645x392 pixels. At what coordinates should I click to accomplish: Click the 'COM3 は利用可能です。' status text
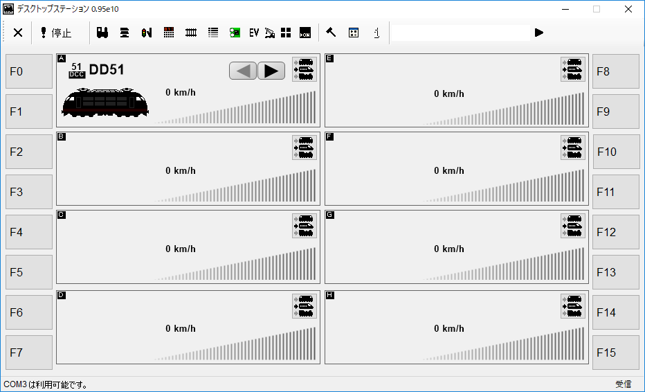tap(46, 384)
